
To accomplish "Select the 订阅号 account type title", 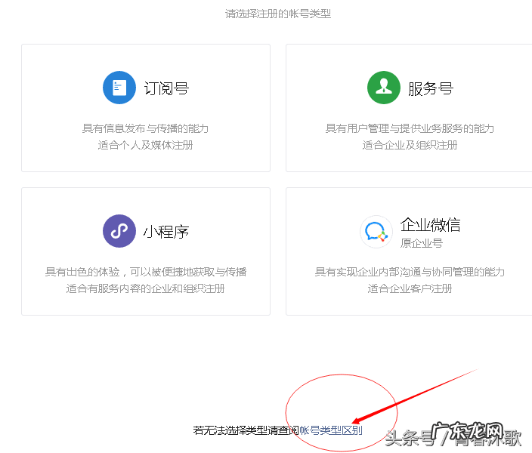I will [166, 88].
